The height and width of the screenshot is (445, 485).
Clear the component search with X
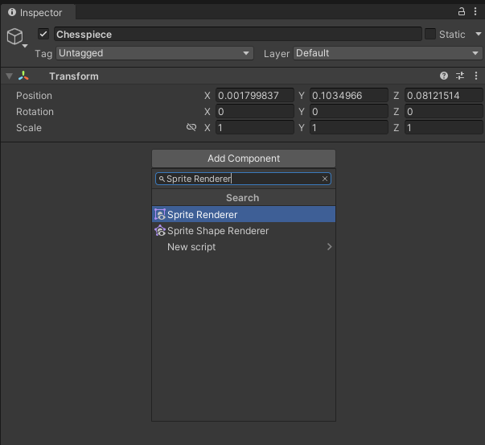[325, 179]
